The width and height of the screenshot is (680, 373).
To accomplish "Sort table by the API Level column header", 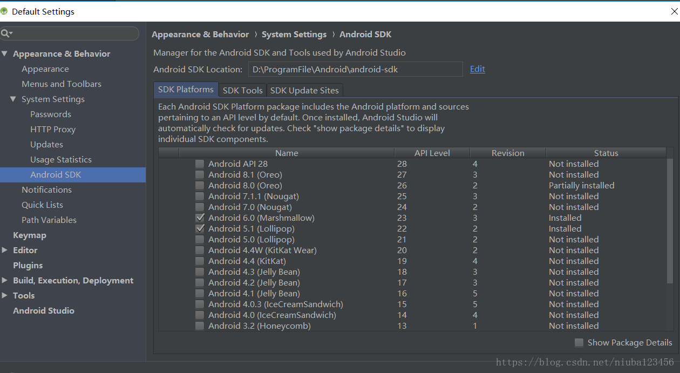I will click(432, 153).
